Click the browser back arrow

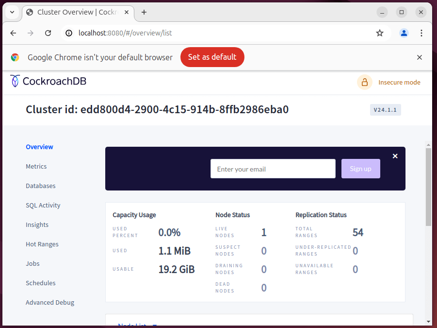[x=13, y=33]
